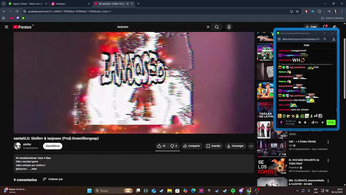Share the video via Compartir
Screen dimensions: 346x195
coord(191,146)
